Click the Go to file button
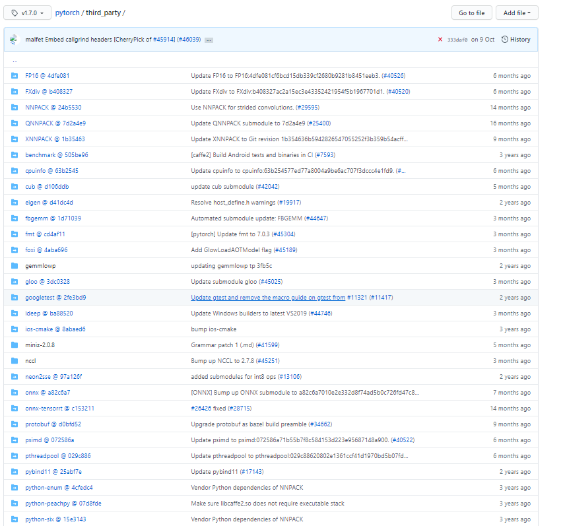Screen dimensions: 563x526 [x=471, y=13]
